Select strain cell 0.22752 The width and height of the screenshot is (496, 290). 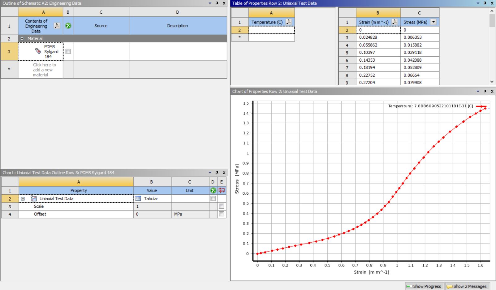(378, 75)
